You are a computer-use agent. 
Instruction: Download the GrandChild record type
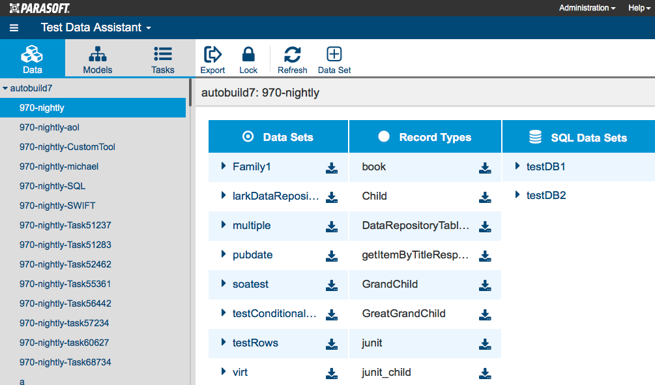click(x=485, y=285)
